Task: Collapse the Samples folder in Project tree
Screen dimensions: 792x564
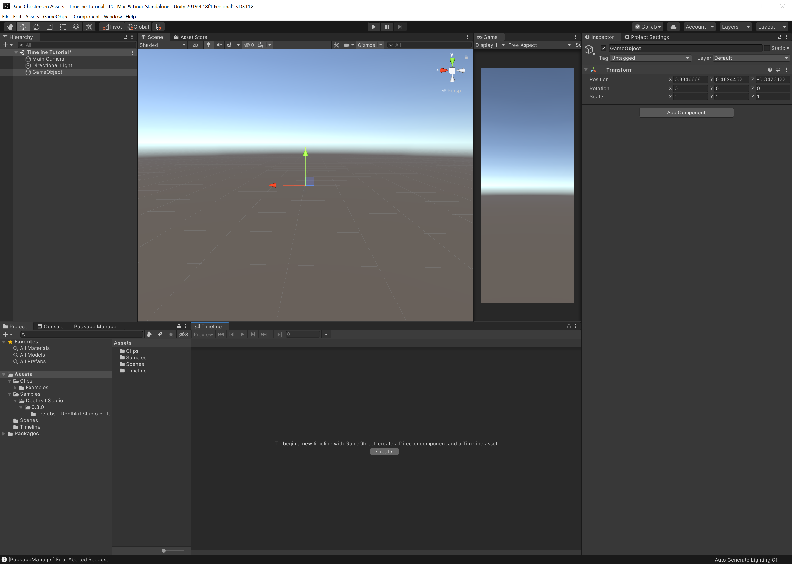Action: [x=9, y=394]
